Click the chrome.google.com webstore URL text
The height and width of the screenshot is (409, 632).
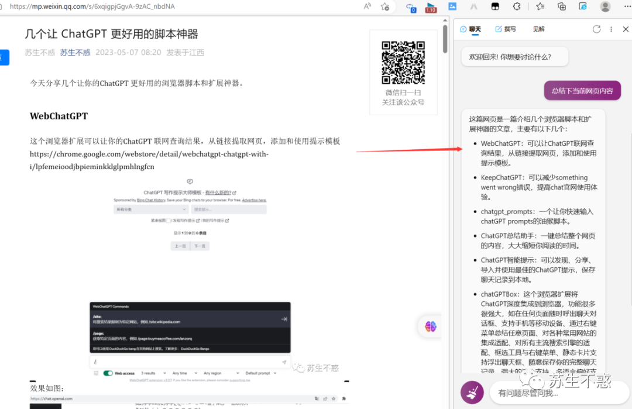tap(149, 160)
